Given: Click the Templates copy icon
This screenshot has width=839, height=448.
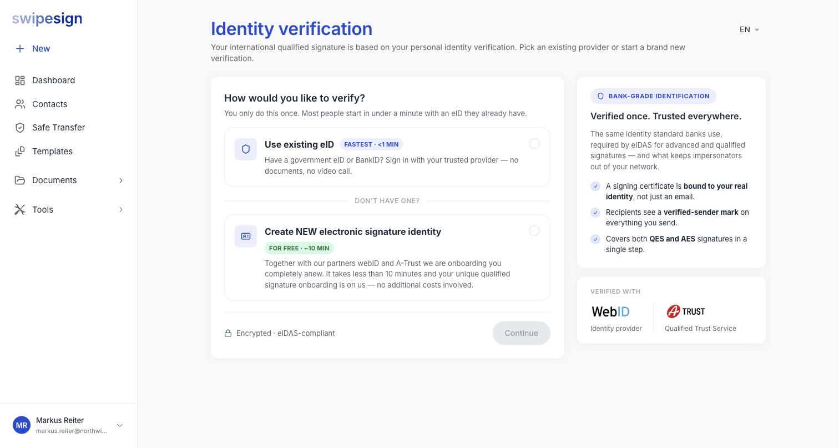Looking at the screenshot, I should (20, 152).
